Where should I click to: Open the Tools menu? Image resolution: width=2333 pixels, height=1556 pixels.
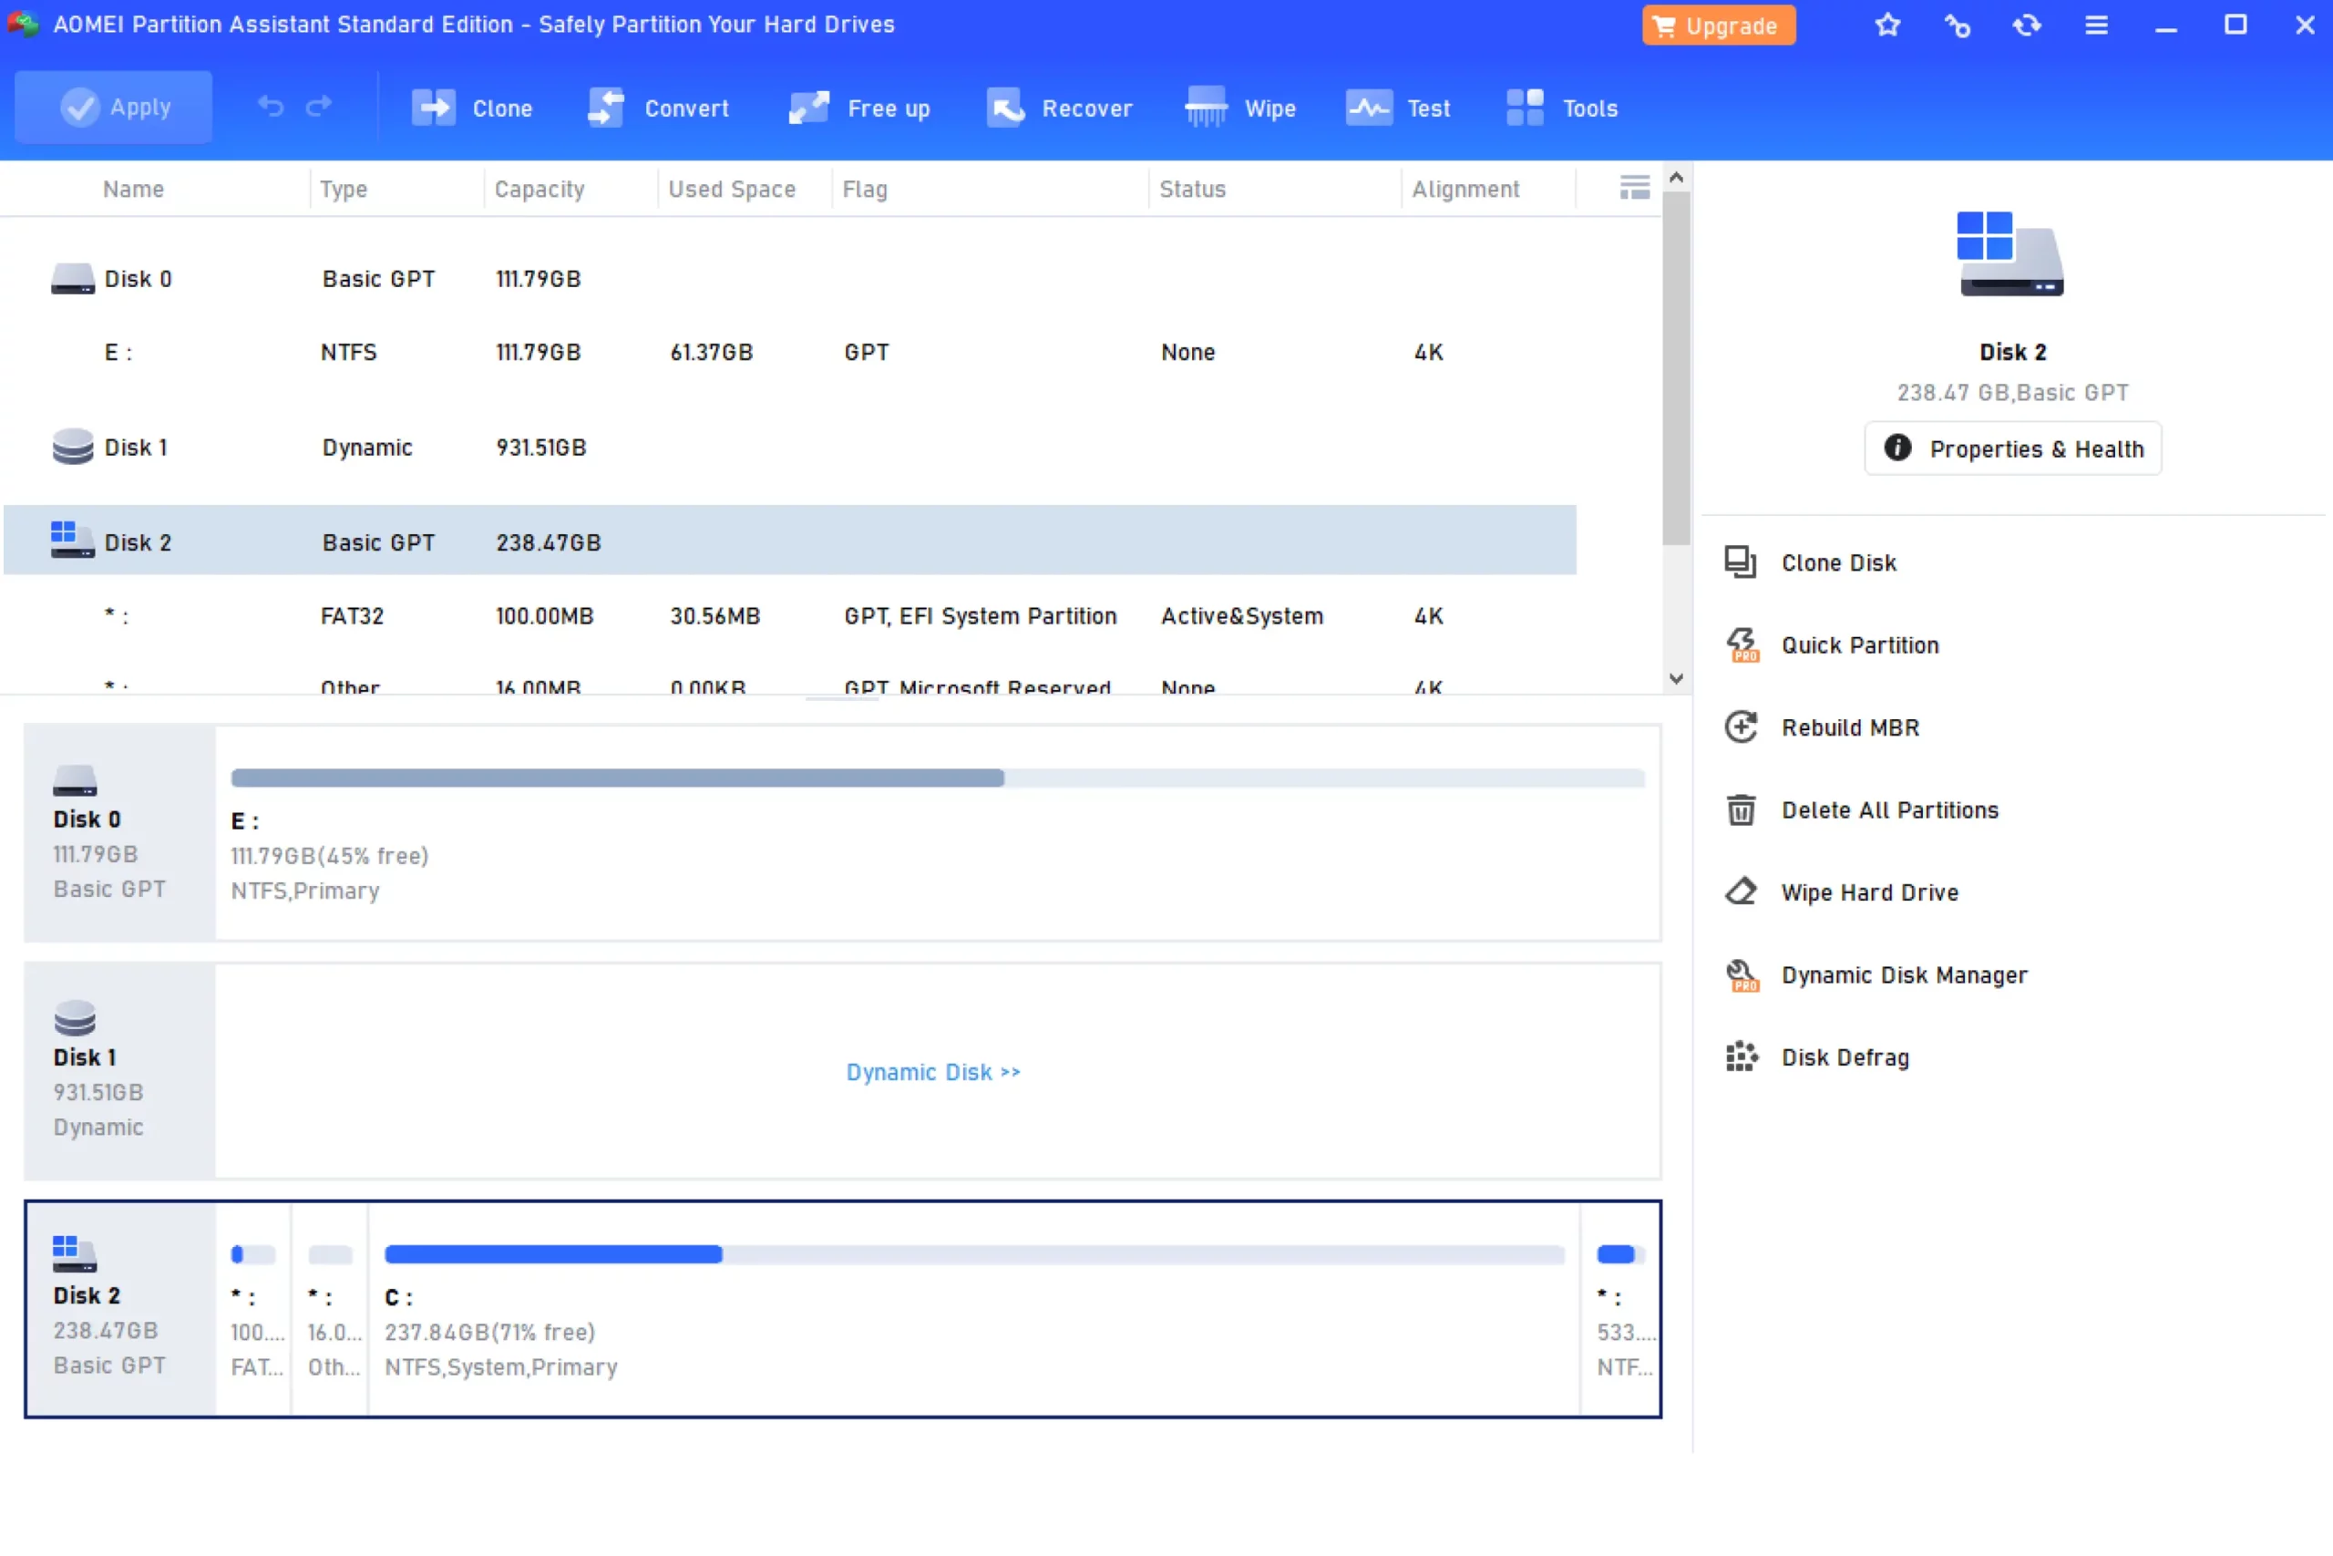[1561, 108]
